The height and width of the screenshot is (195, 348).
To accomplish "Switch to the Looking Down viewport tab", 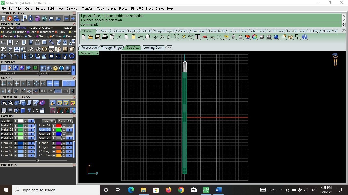I will 153,48.
